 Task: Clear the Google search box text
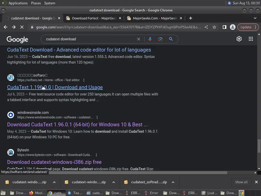click(138, 39)
